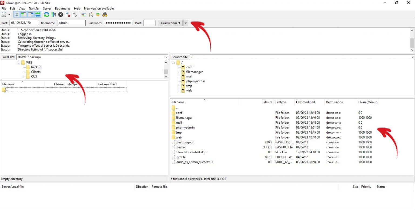415x210 pixels.
Task: Open the Site Manager
Action: tap(4, 15)
